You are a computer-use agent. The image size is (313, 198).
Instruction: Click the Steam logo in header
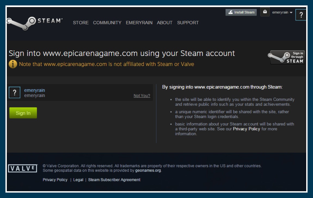(x=35, y=23)
